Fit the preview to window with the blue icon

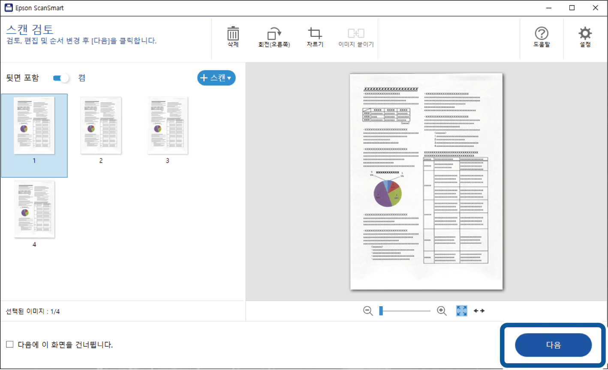(x=462, y=311)
